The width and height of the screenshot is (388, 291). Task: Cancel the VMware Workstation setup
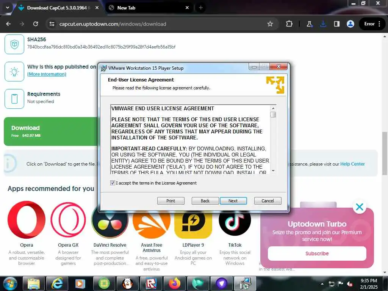pos(268,201)
